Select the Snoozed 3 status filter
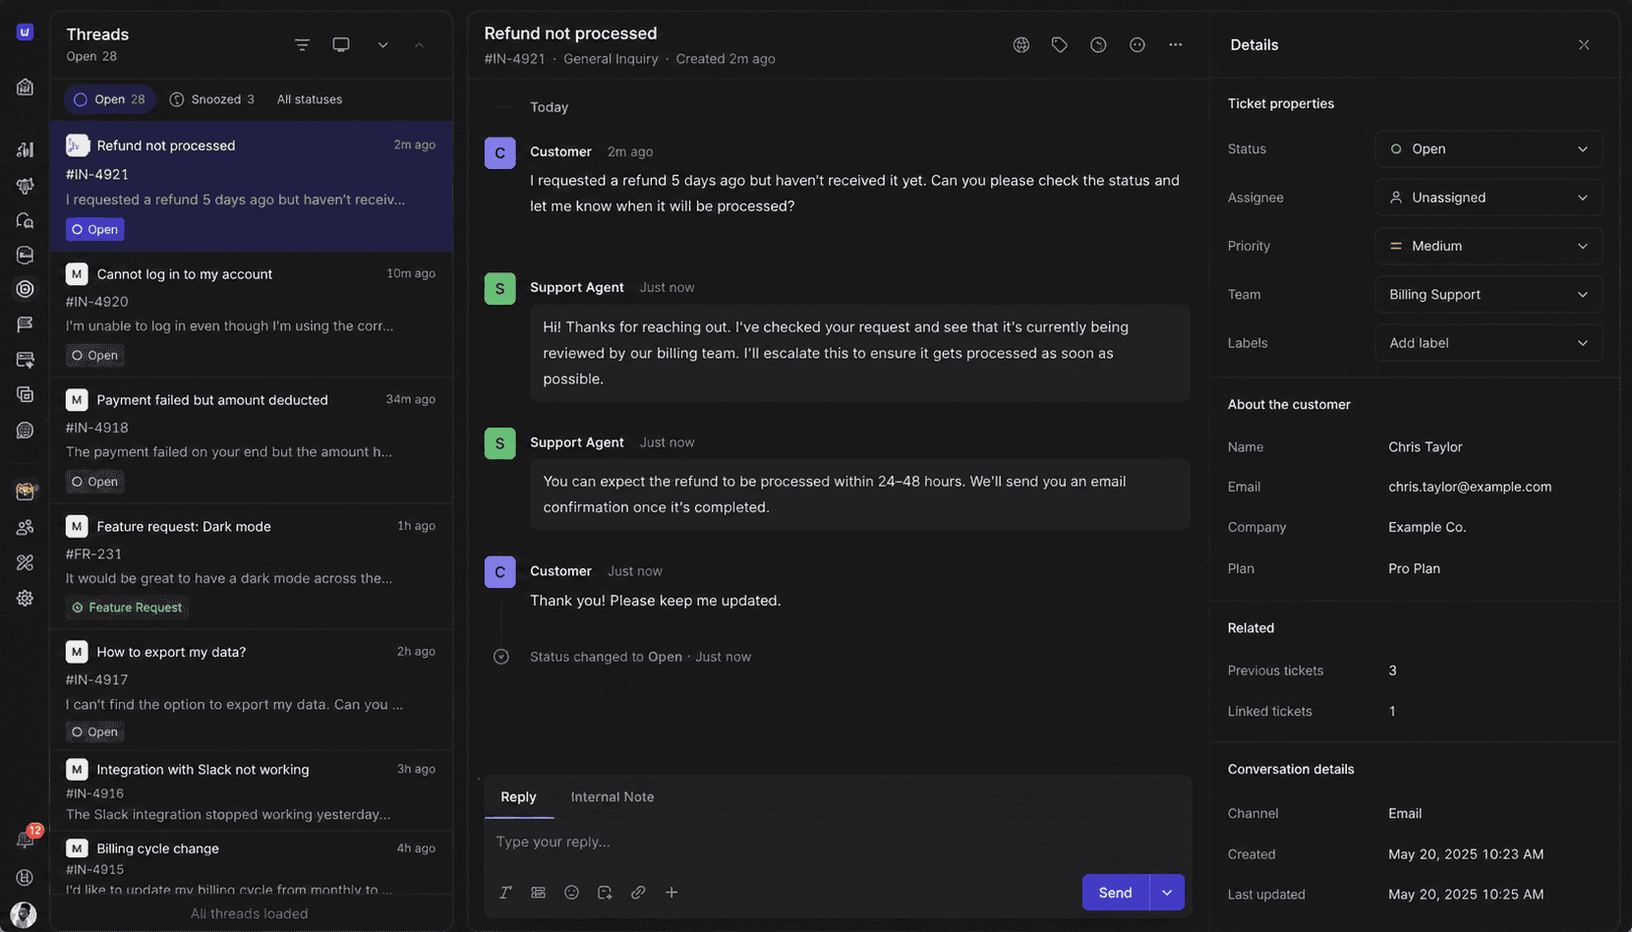The height and width of the screenshot is (932, 1632). 212,99
